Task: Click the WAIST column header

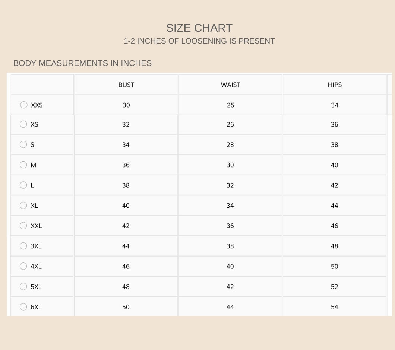Action: coord(230,85)
